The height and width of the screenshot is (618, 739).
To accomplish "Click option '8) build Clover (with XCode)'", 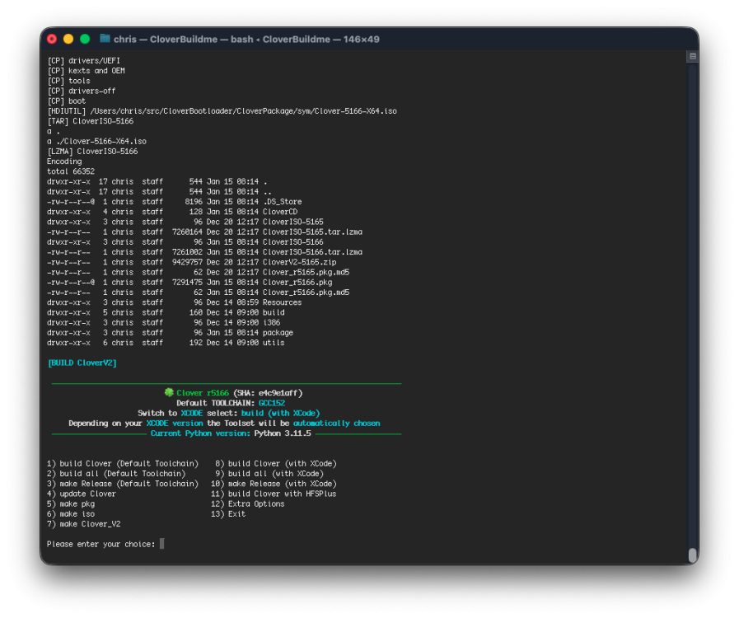I will pyautogui.click(x=276, y=463).
